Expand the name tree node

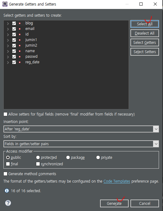click(x=8, y=51)
